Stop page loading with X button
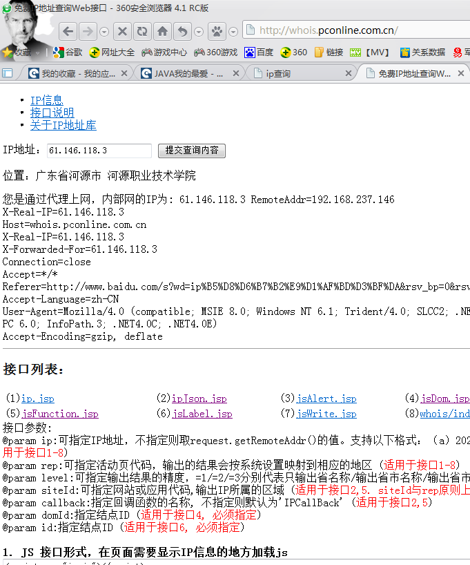This screenshot has width=470, height=565. 122,32
